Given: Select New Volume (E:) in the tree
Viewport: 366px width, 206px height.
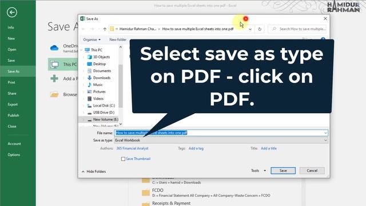Looking at the screenshot, I should coord(105,120).
